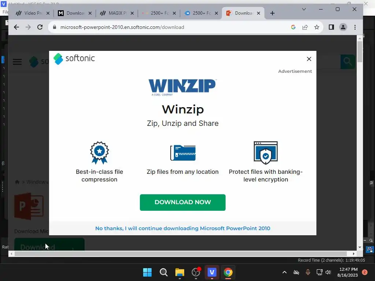Viewport: 375px width, 281px height.
Task: Close the WinZip advertisement popup
Action: (309, 59)
